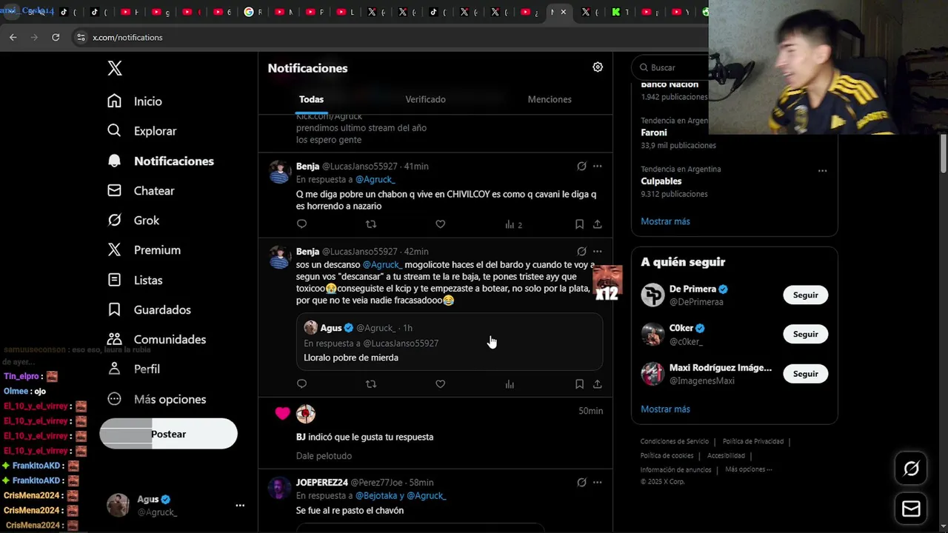Reply to Benja's 42min post

pyautogui.click(x=301, y=384)
